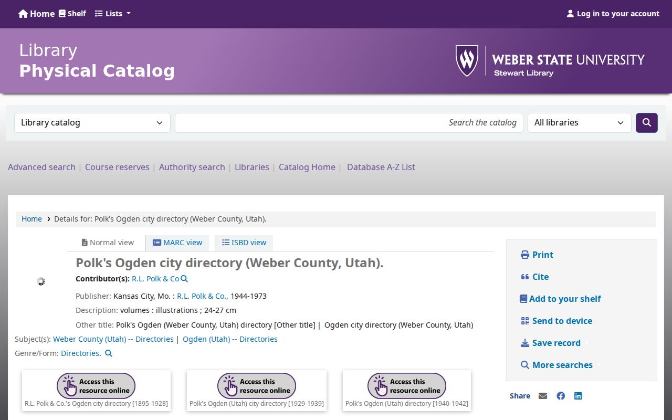Image resolution: width=672 pixels, height=420 pixels.
Task: Expand the Lists dropdown menu
Action: (113, 14)
